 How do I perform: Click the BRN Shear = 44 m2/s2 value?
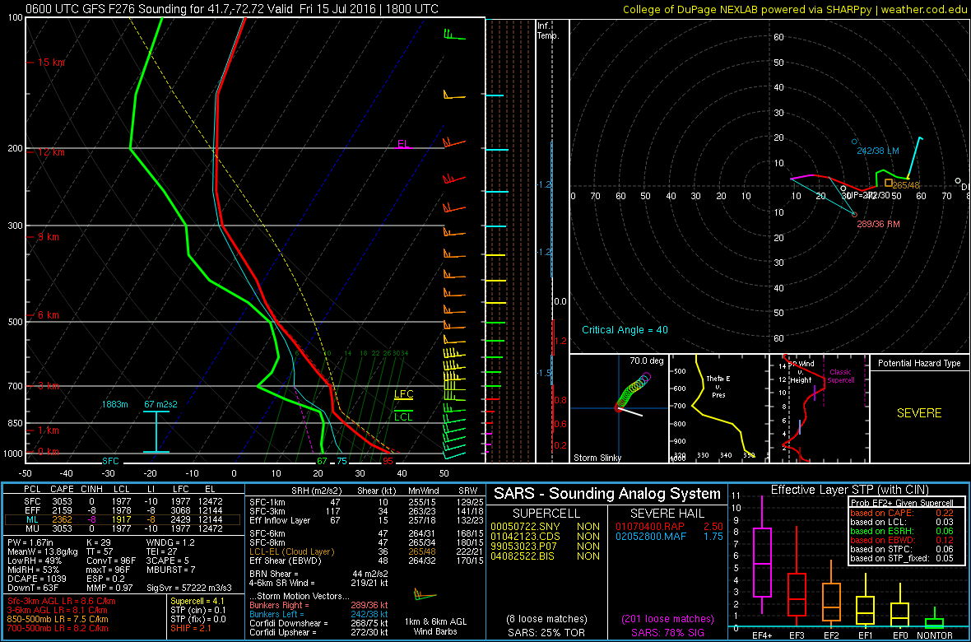319,575
